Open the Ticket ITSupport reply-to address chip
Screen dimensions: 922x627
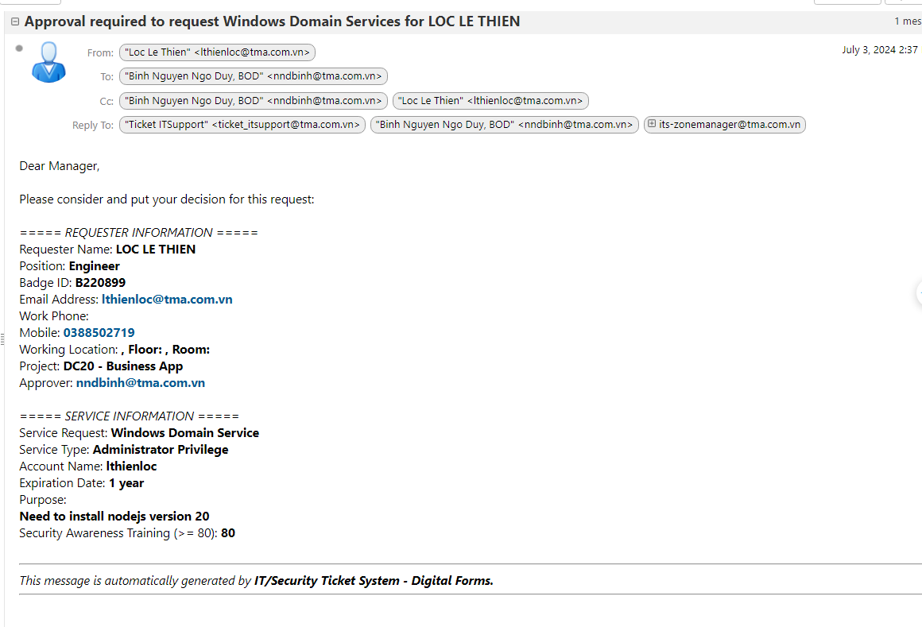242,125
